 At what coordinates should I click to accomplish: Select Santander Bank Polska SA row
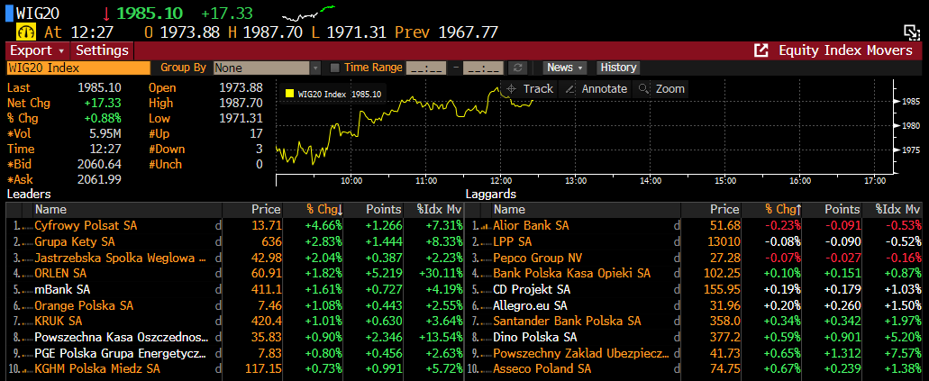[x=694, y=322]
